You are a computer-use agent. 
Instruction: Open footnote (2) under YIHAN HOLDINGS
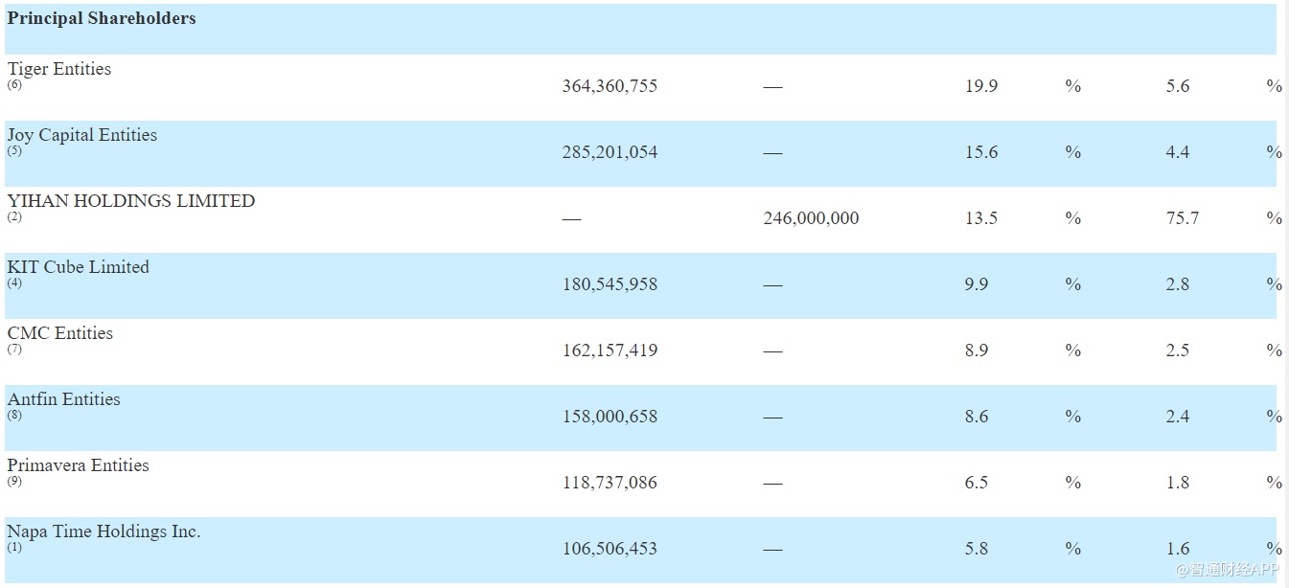[14, 216]
